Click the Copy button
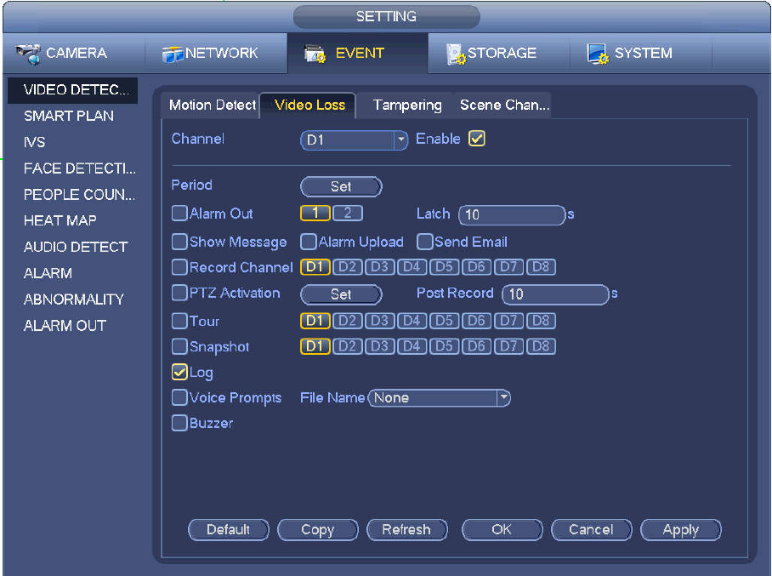 [x=318, y=530]
